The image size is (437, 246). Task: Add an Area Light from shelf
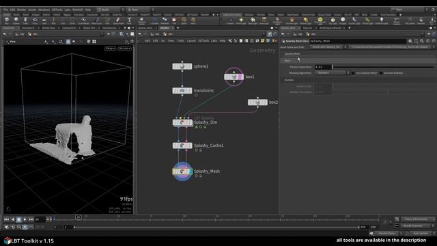tap(264, 20)
